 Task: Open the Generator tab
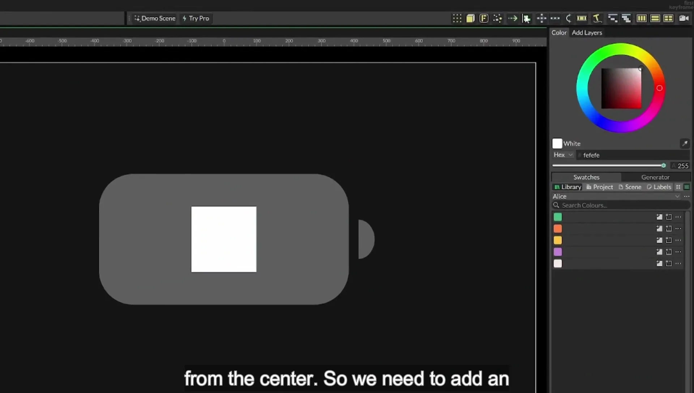point(655,177)
